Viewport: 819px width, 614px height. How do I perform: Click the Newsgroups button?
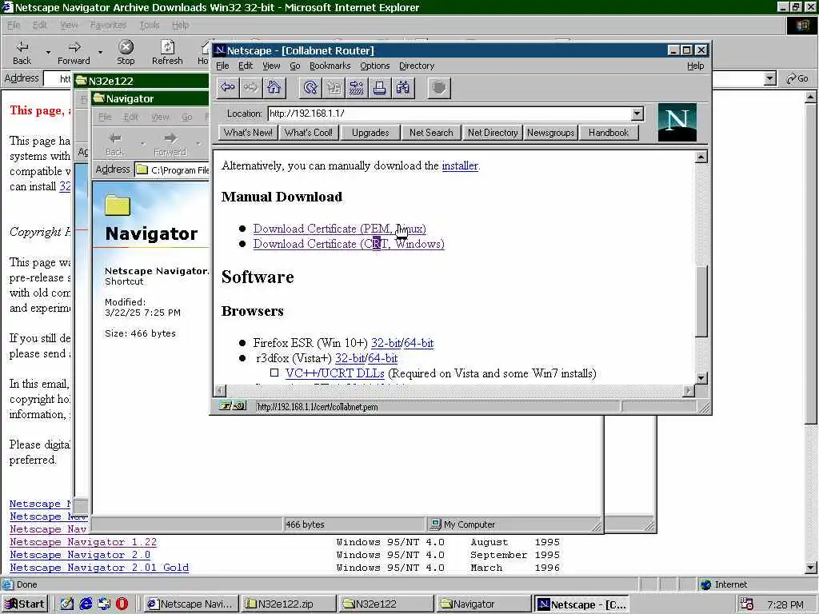(550, 133)
